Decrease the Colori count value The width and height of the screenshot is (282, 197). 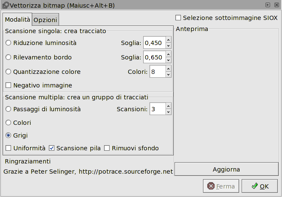168,75
